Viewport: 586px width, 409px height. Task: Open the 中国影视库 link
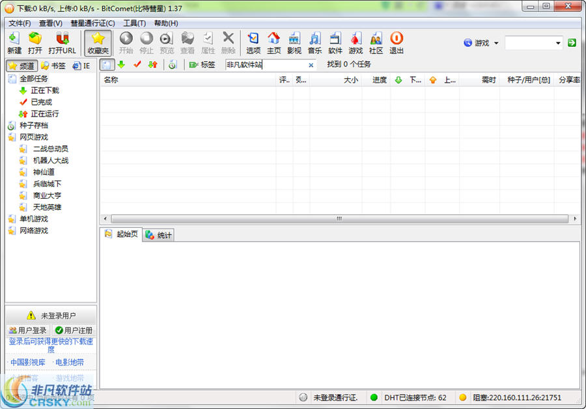(x=27, y=362)
